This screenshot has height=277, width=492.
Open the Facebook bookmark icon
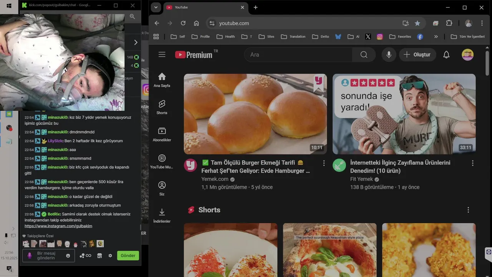click(x=420, y=37)
